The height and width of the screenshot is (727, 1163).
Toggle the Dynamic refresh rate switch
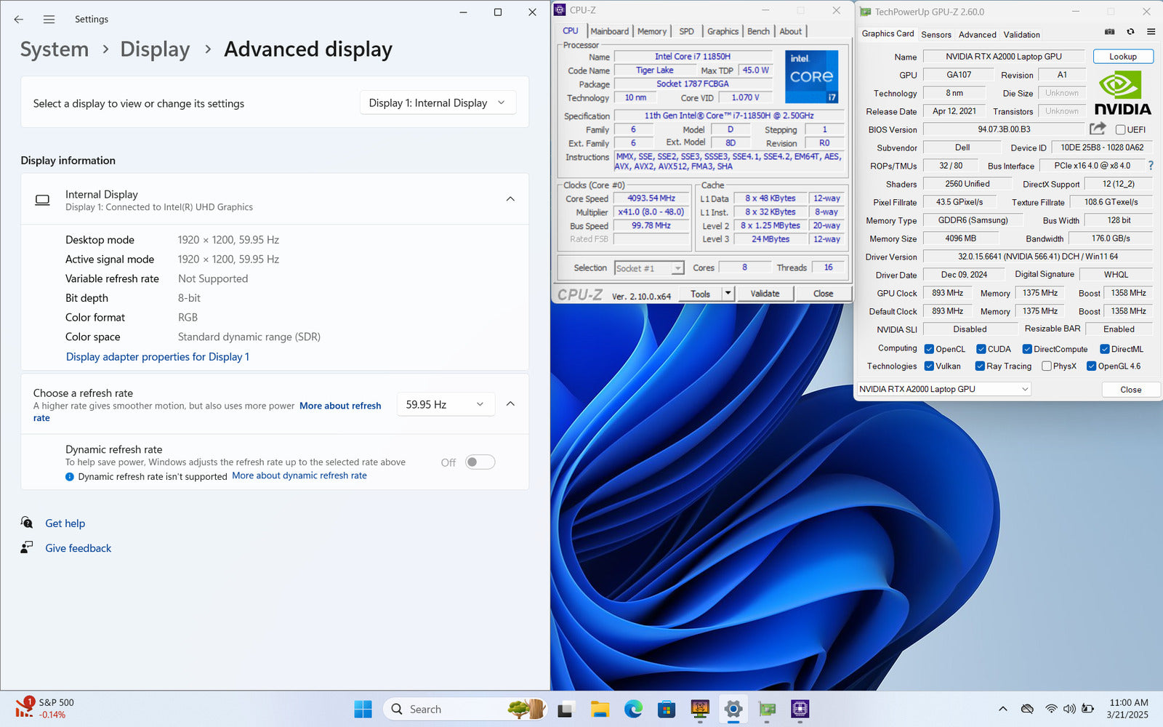click(x=480, y=462)
